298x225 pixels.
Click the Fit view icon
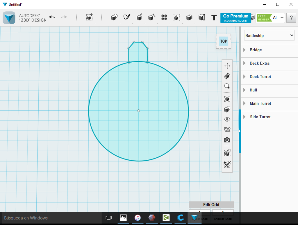227,99
